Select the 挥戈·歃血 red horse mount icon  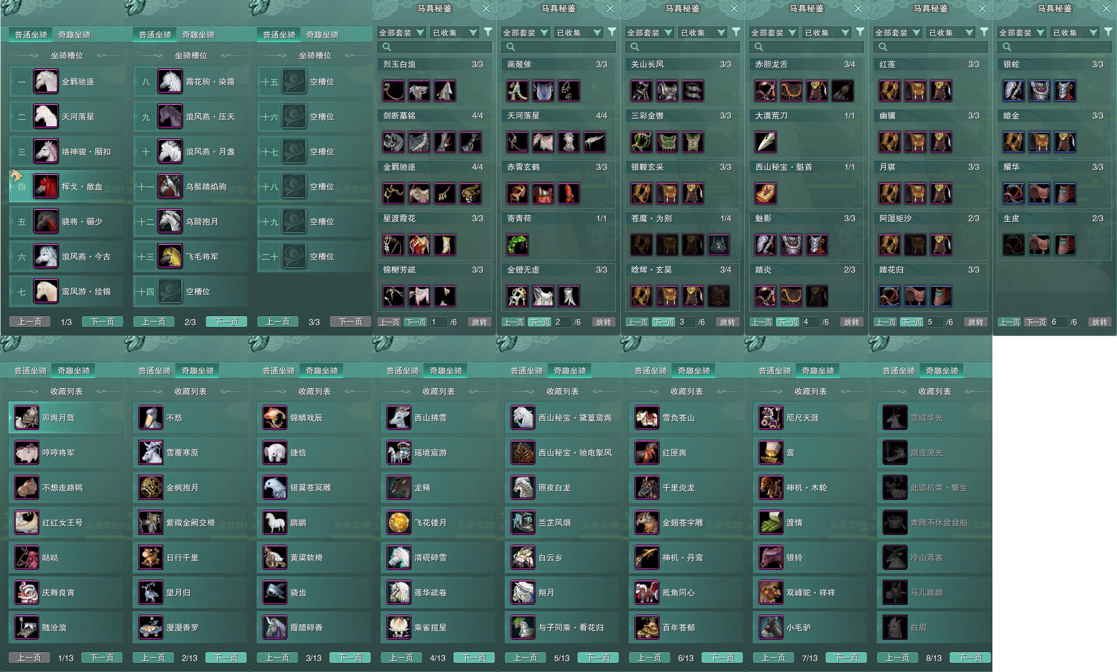coord(46,186)
